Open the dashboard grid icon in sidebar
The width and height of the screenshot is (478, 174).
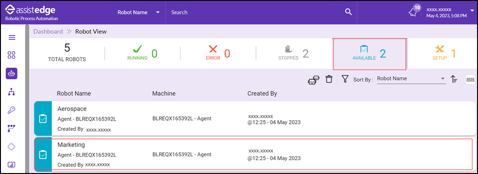[x=12, y=55]
